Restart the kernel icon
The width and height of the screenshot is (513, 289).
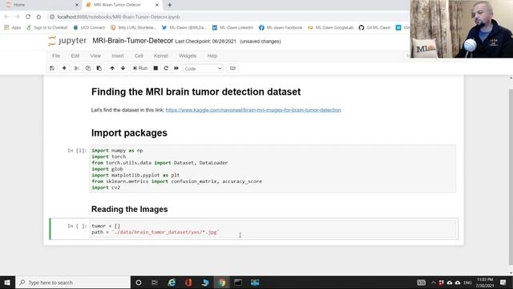[x=166, y=68]
